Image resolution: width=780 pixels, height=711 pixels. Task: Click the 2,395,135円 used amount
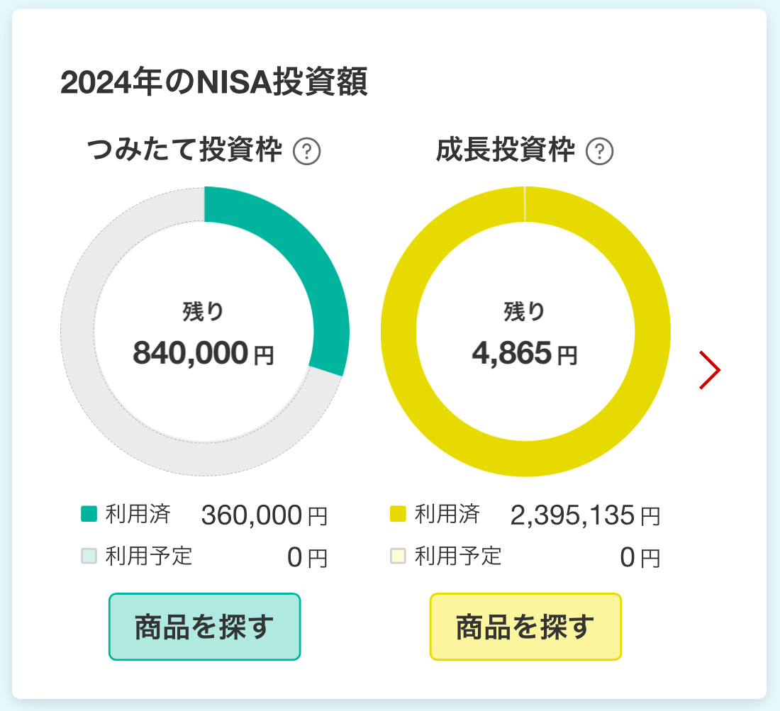[586, 515]
